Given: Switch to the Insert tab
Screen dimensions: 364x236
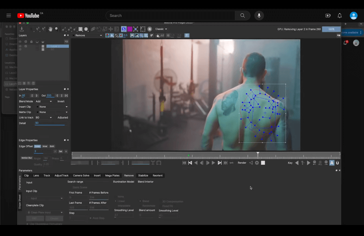Looking at the screenshot, I should pos(97,175).
